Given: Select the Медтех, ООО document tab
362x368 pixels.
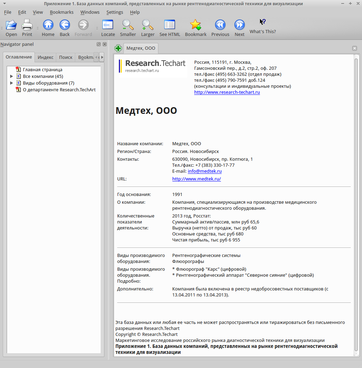Looking at the screenshot, I should click(141, 48).
